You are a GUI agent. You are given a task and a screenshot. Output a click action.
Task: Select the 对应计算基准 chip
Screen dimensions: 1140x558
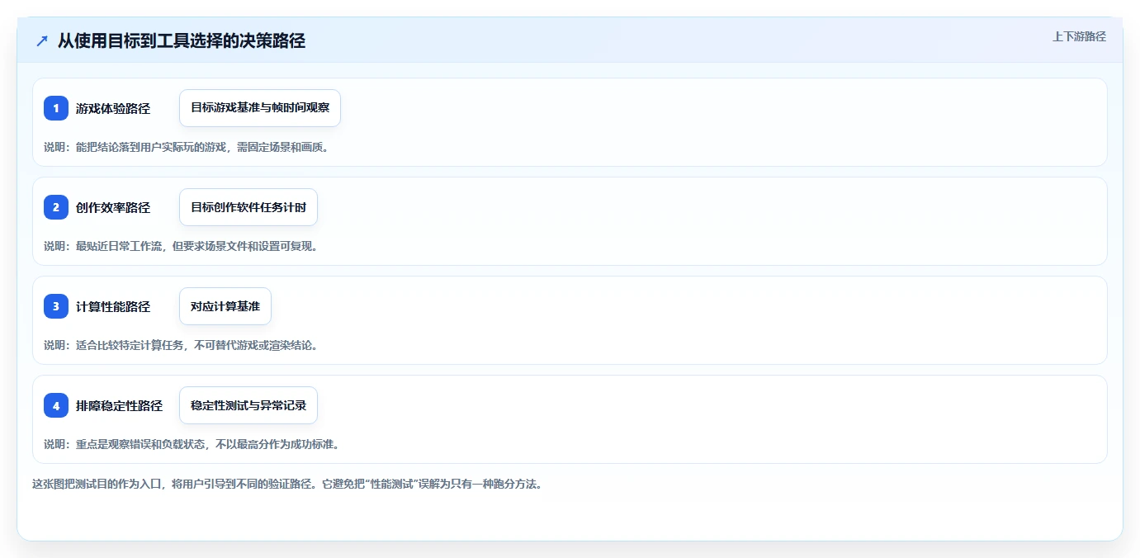click(x=225, y=306)
